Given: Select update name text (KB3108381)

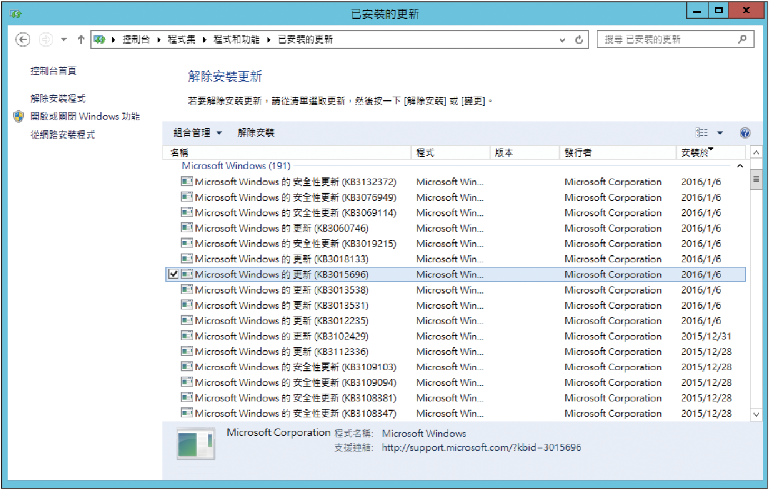Looking at the screenshot, I should click(295, 398).
